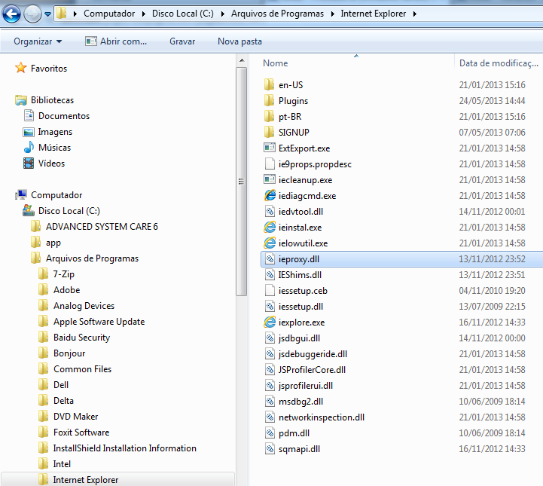Expand the arrow after Disco Local (C:) breadcrumb
Image resolution: width=543 pixels, height=486 pixels.
tap(223, 14)
